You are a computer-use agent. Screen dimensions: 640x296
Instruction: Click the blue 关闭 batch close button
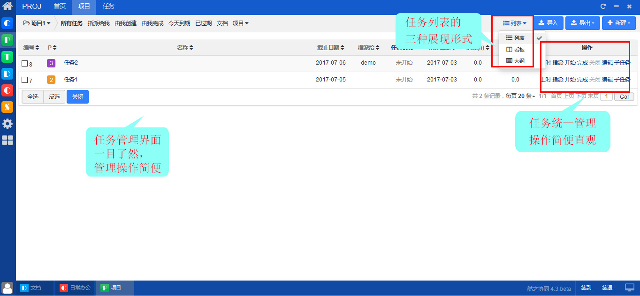(77, 96)
